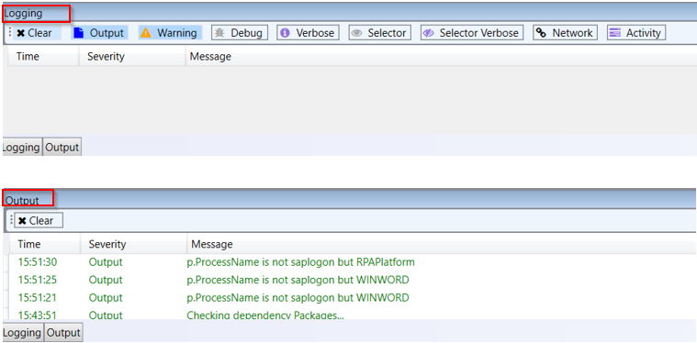Toggle the Activity log filter
This screenshot has width=697, height=343.
636,33
